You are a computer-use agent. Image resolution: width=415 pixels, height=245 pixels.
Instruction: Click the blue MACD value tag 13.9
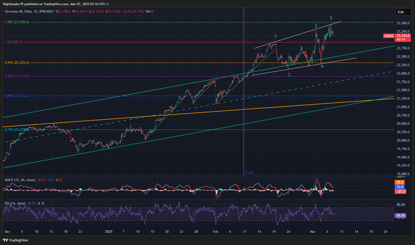coord(400,187)
